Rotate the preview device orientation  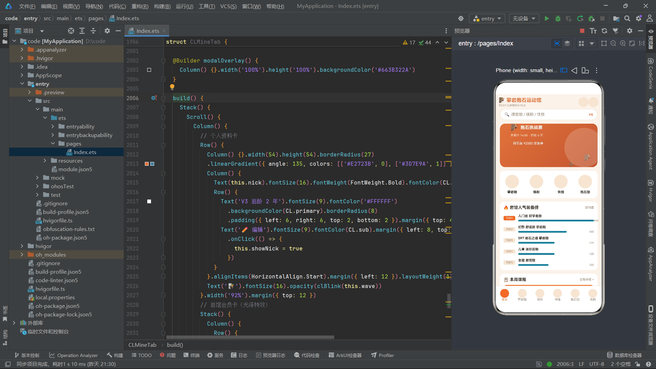(x=585, y=70)
